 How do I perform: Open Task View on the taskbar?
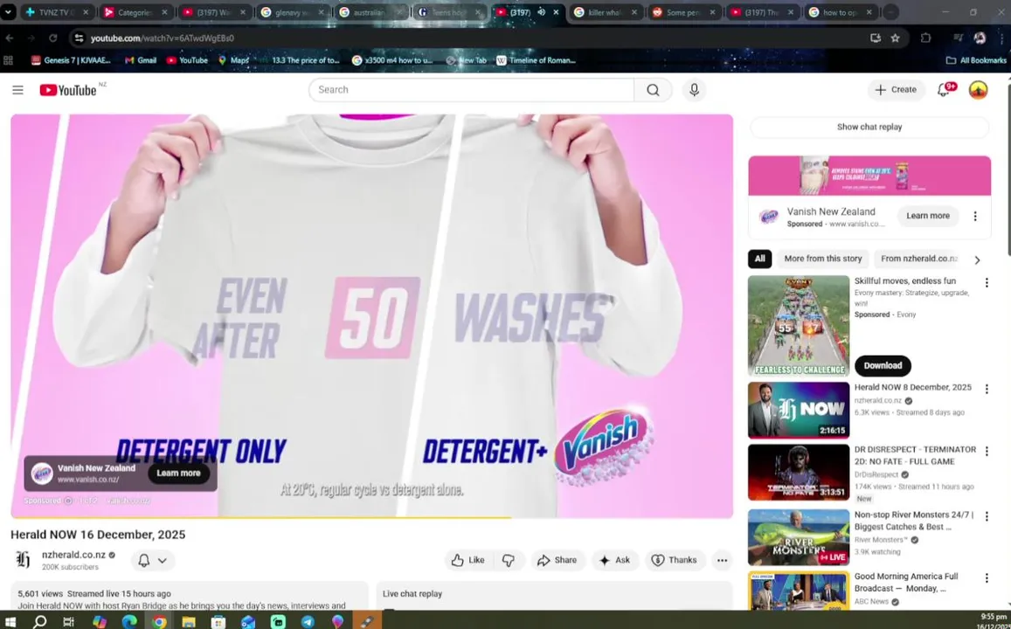tap(68, 622)
